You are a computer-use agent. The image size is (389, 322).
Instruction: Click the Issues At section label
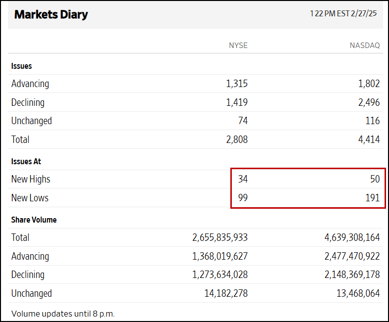[26, 161]
